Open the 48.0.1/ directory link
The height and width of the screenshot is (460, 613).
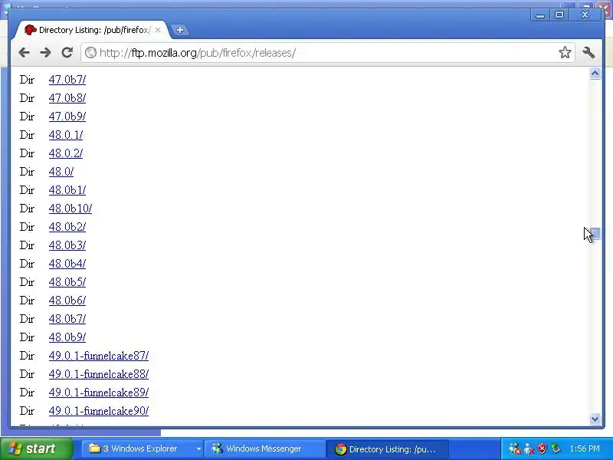click(x=66, y=135)
